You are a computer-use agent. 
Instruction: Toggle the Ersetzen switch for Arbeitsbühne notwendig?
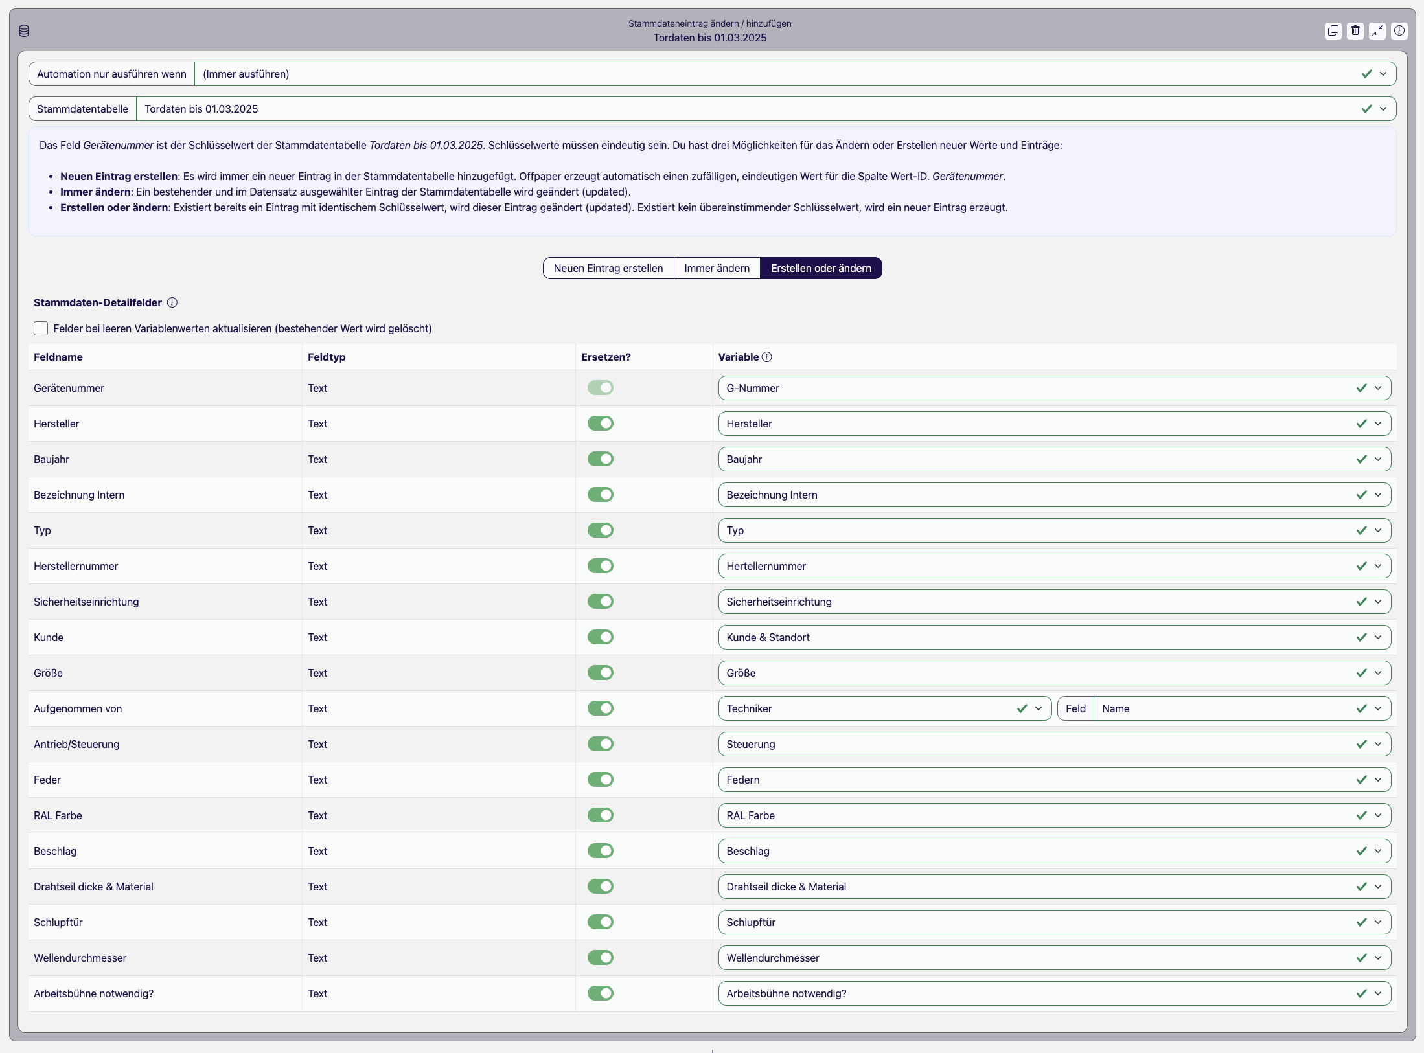(x=601, y=993)
